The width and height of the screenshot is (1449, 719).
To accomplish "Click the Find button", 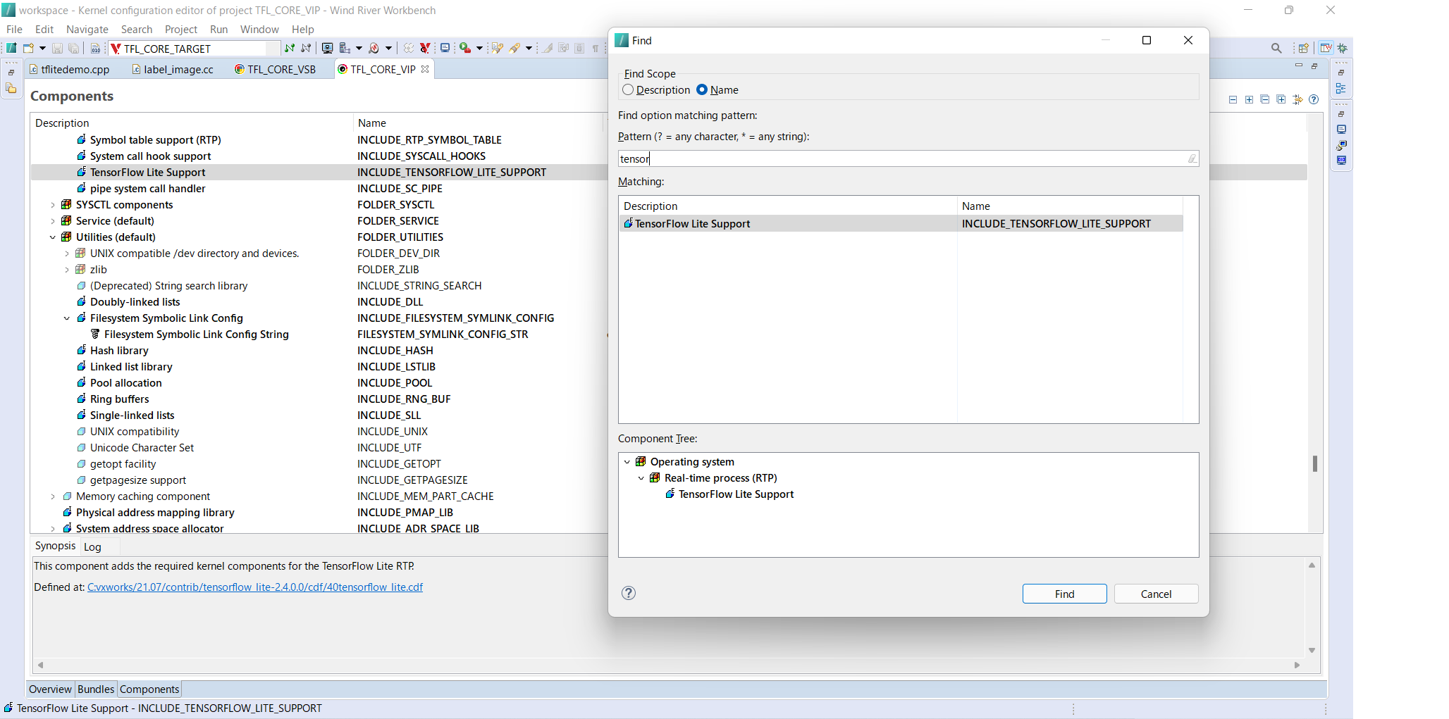I will pos(1064,594).
